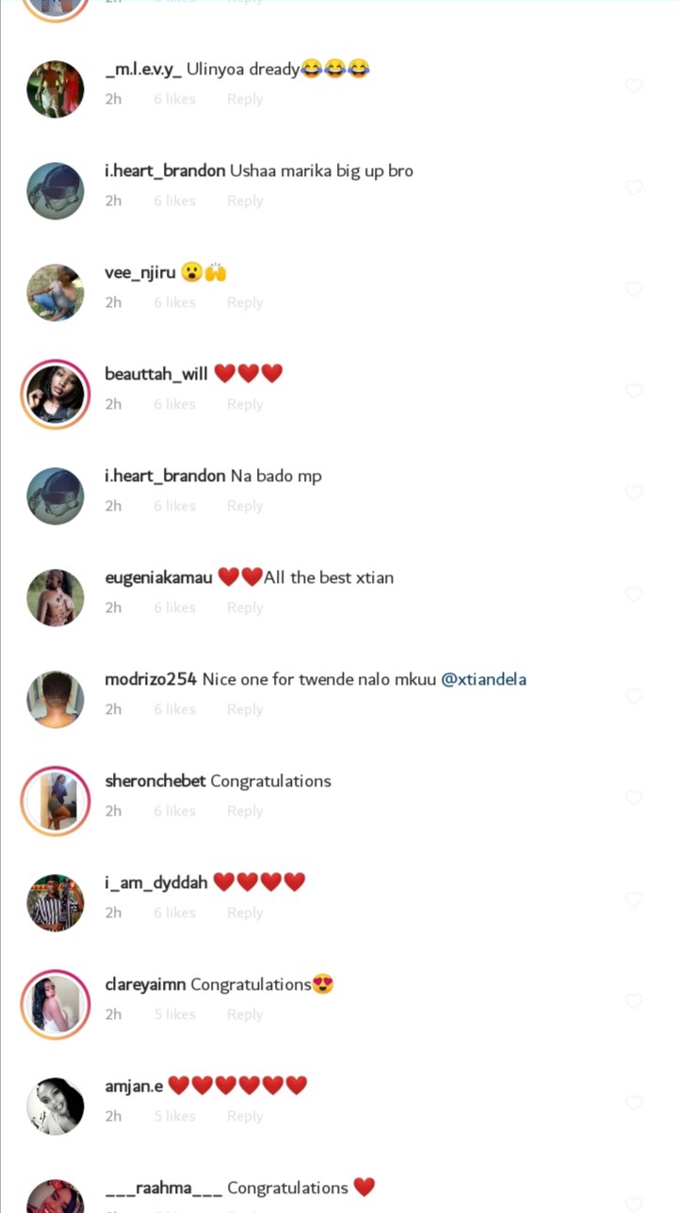Open beauttah_will's profile picture
This screenshot has height=1213, width=678.
56,393
